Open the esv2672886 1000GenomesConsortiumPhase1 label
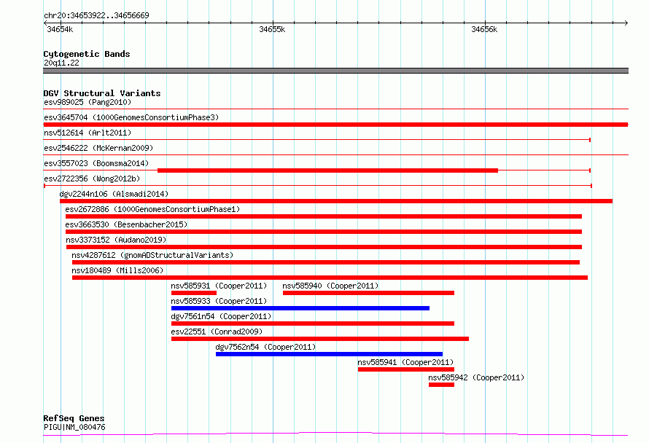The width and height of the screenshot is (649, 443). [152, 209]
